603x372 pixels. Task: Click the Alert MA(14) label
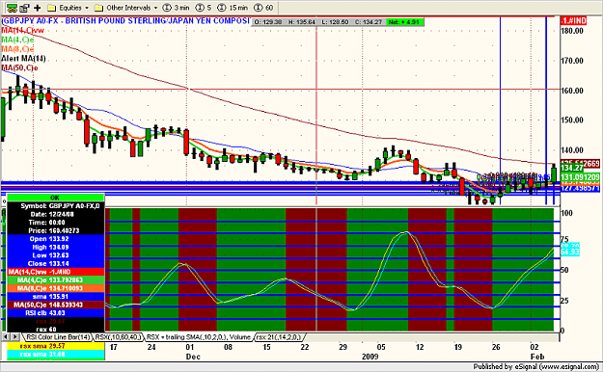pyautogui.click(x=23, y=59)
